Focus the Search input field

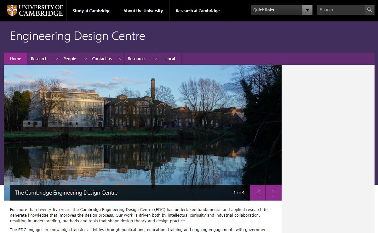point(341,10)
